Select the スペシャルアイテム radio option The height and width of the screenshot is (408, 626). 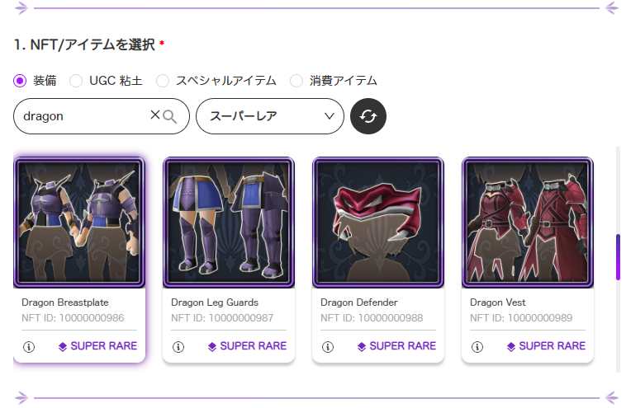pos(163,81)
